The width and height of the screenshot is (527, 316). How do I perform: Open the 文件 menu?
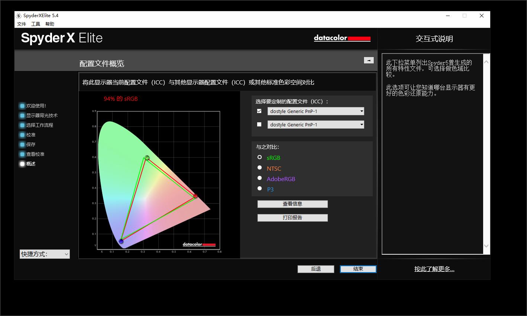22,24
